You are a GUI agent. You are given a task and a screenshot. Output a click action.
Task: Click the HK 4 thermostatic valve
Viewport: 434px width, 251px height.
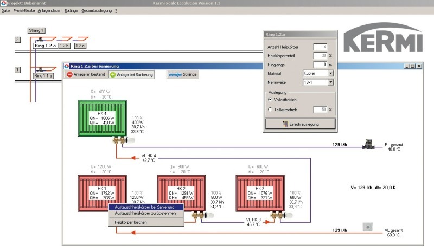tap(124, 140)
